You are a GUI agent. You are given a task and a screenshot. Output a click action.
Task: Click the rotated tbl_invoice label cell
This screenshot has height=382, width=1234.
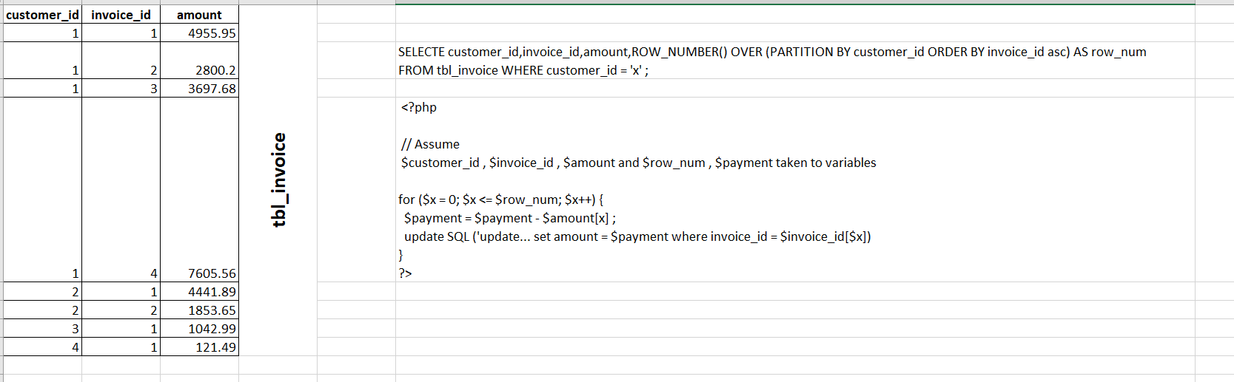pos(278,180)
